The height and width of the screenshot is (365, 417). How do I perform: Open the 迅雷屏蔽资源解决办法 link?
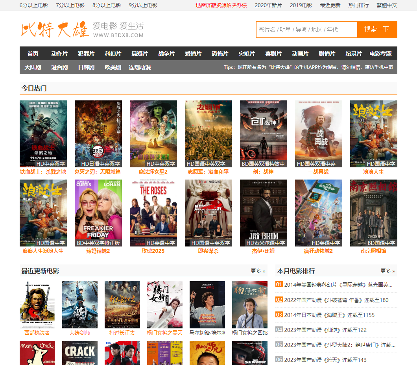[x=221, y=5]
